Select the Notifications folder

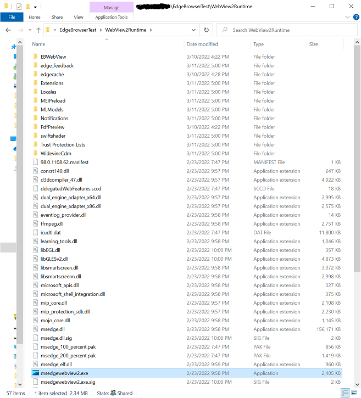click(x=54, y=118)
